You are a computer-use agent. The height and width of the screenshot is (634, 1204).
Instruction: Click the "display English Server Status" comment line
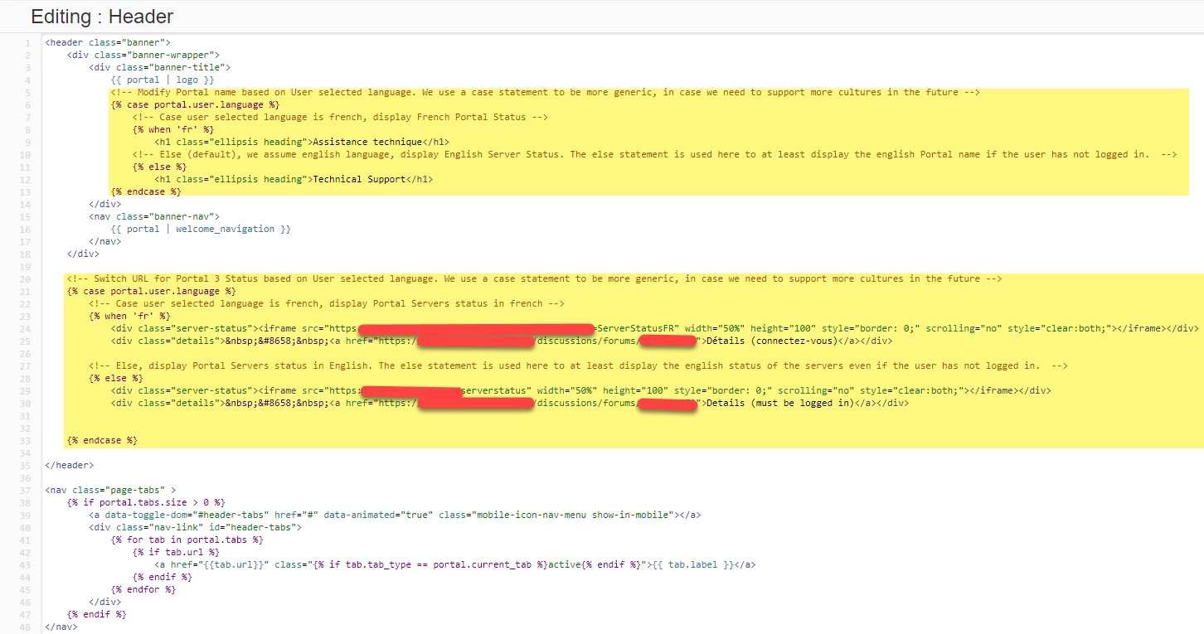(654, 154)
